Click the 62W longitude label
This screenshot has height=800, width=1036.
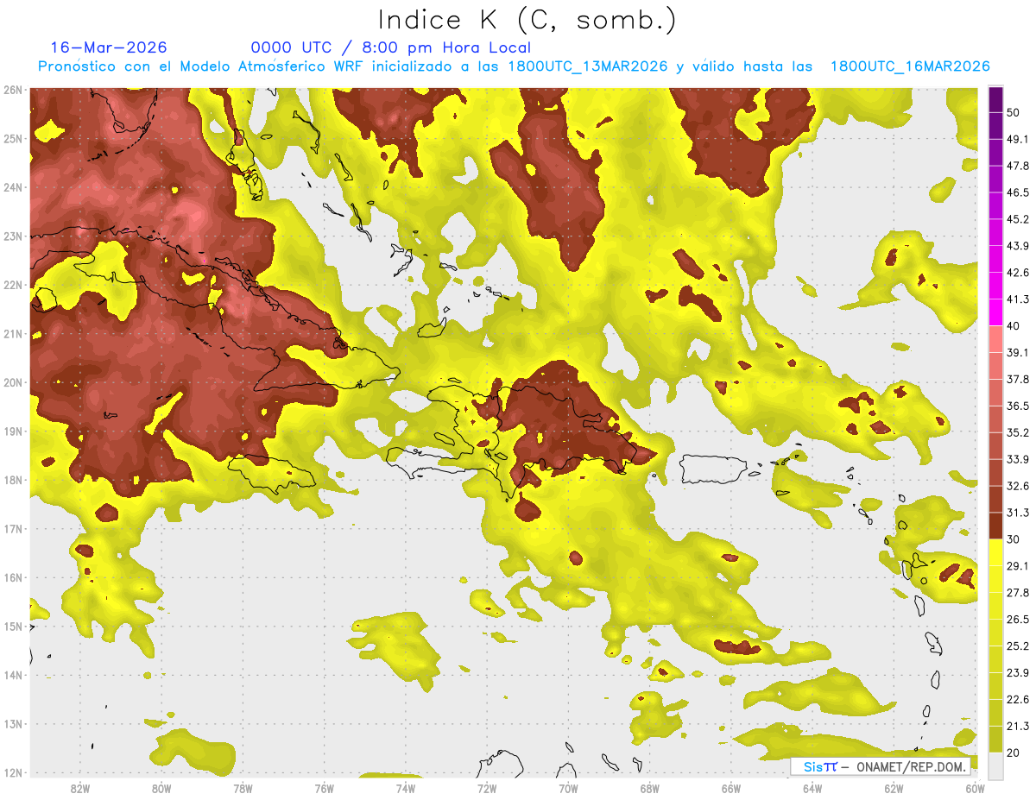pos(894,788)
